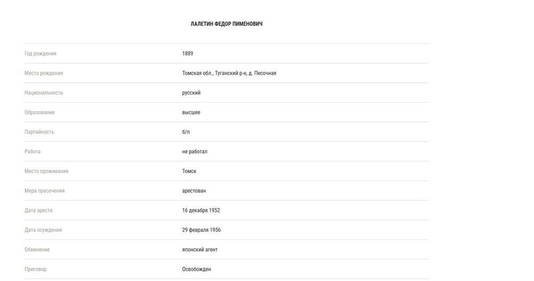Click the value арестован
The image size is (534, 281).
194,191
